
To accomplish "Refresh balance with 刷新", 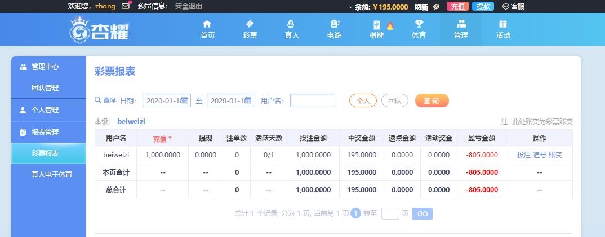I will coord(421,7).
